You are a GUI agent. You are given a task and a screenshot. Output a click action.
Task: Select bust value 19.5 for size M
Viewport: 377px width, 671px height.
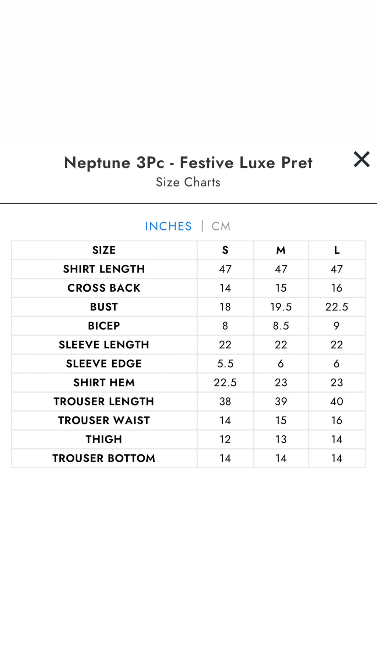click(281, 307)
